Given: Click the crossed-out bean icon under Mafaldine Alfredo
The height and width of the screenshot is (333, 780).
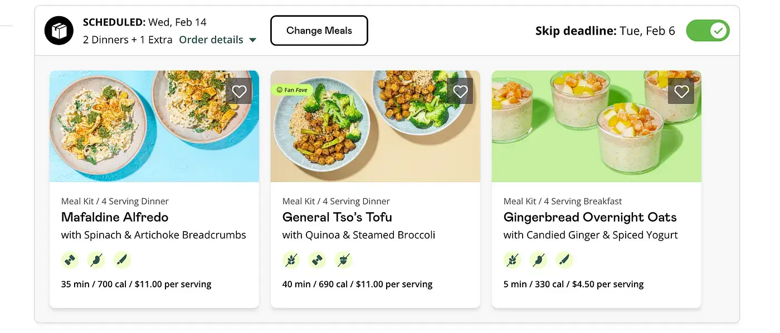Looking at the screenshot, I should pyautogui.click(x=96, y=259).
